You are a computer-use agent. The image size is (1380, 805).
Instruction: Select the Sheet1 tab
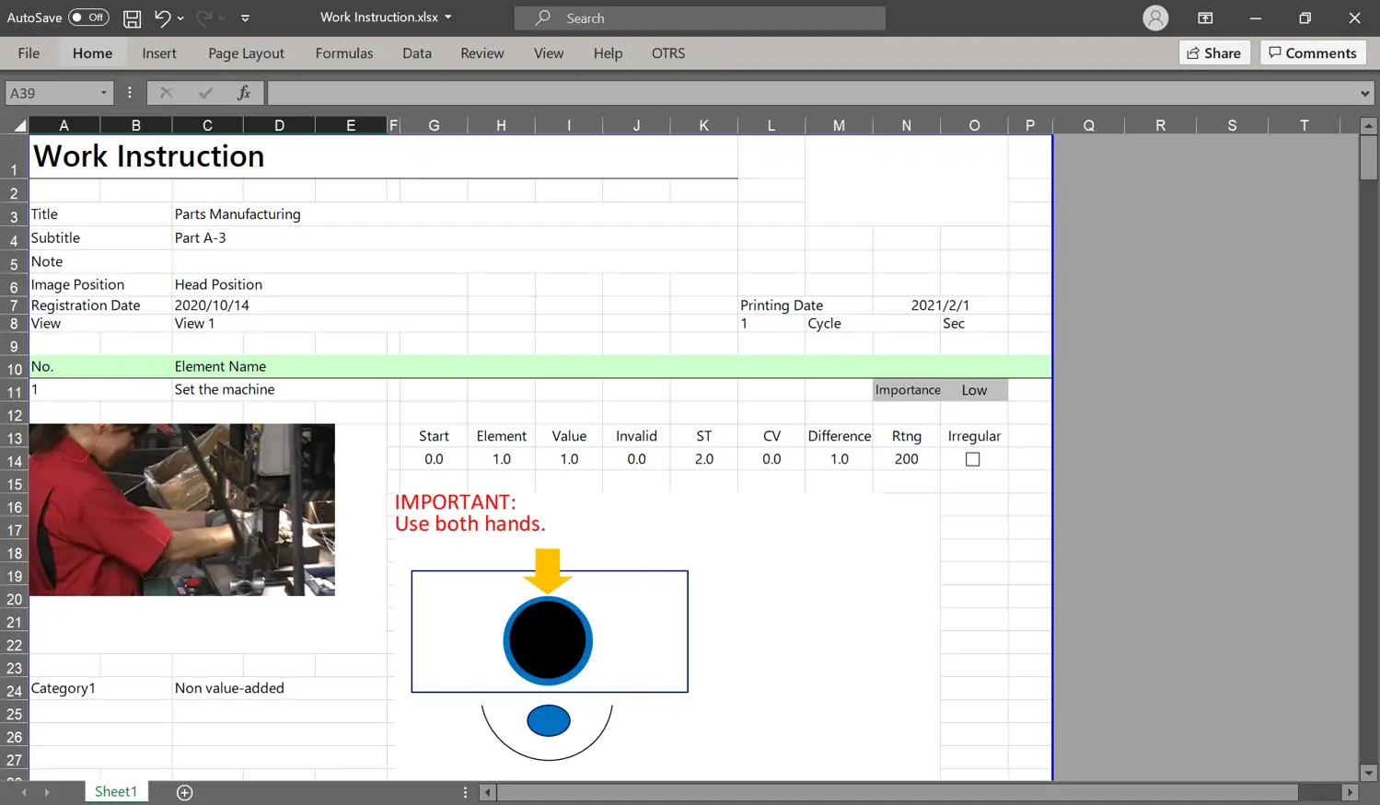coord(116,792)
